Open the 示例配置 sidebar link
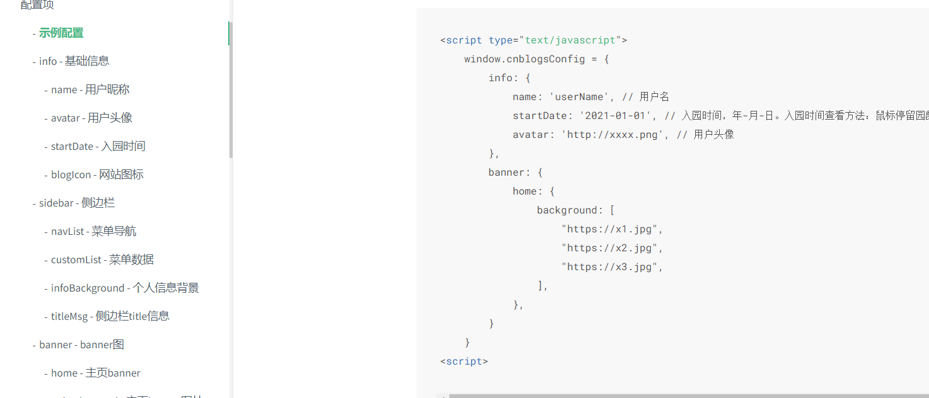929x398 pixels. pos(61,33)
